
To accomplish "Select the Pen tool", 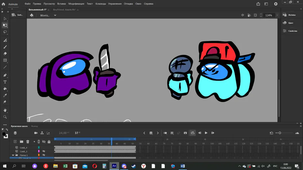I will pos(5,75).
